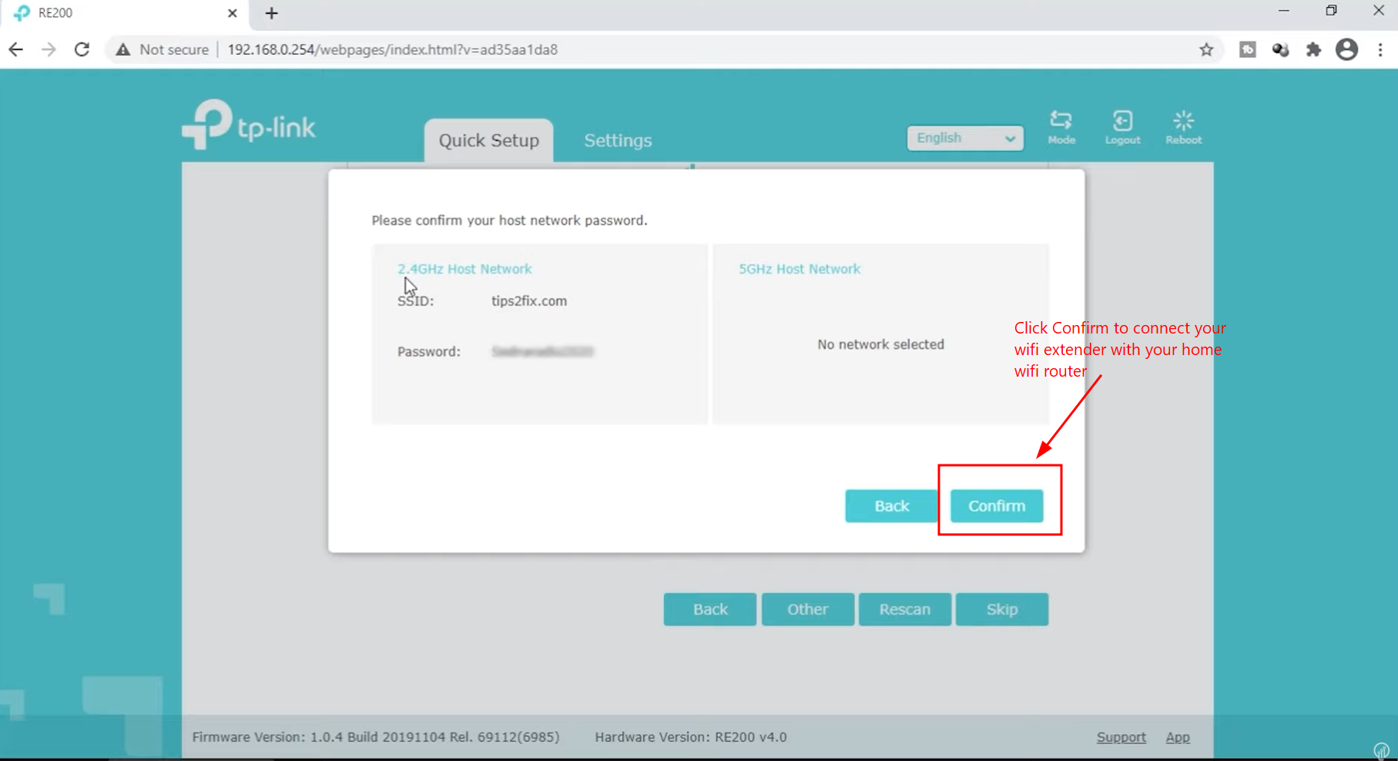
Task: Bookmark page with the star icon
Action: click(1206, 50)
